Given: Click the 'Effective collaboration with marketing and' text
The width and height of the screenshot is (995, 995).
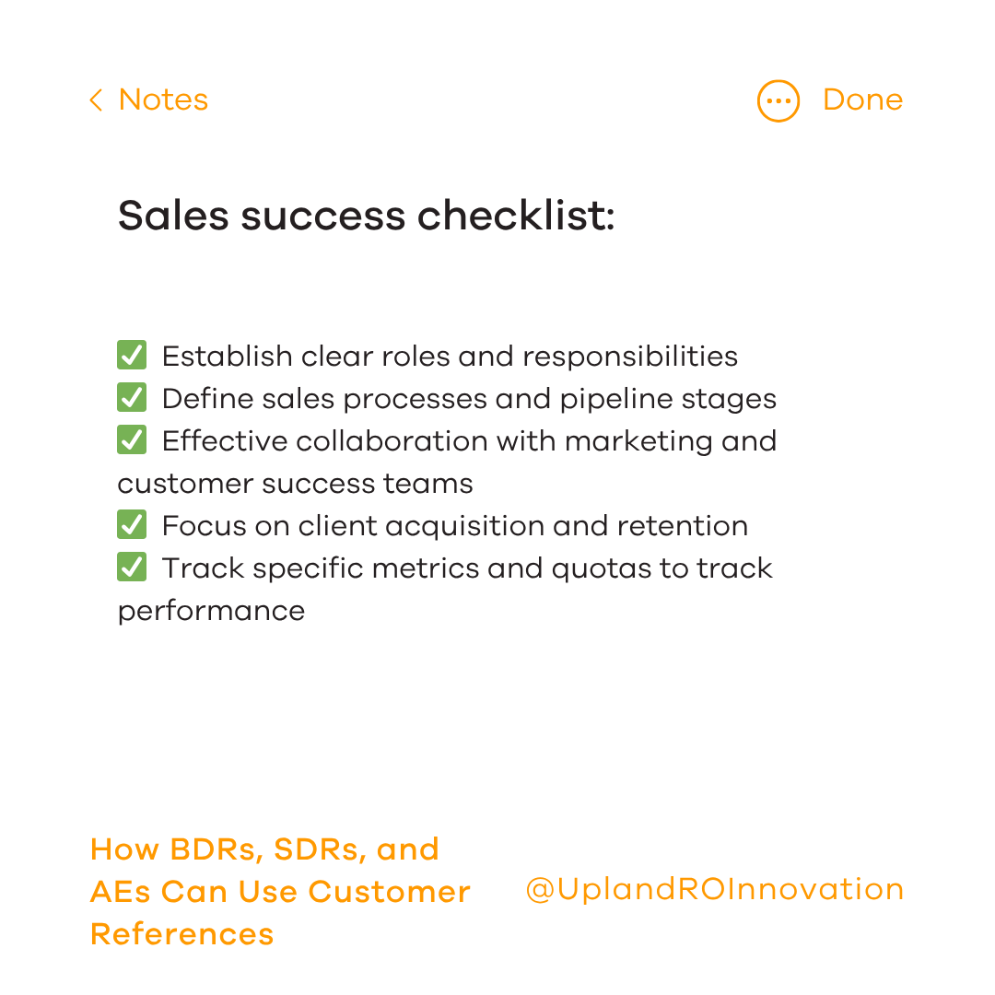Looking at the screenshot, I should 469,441.
